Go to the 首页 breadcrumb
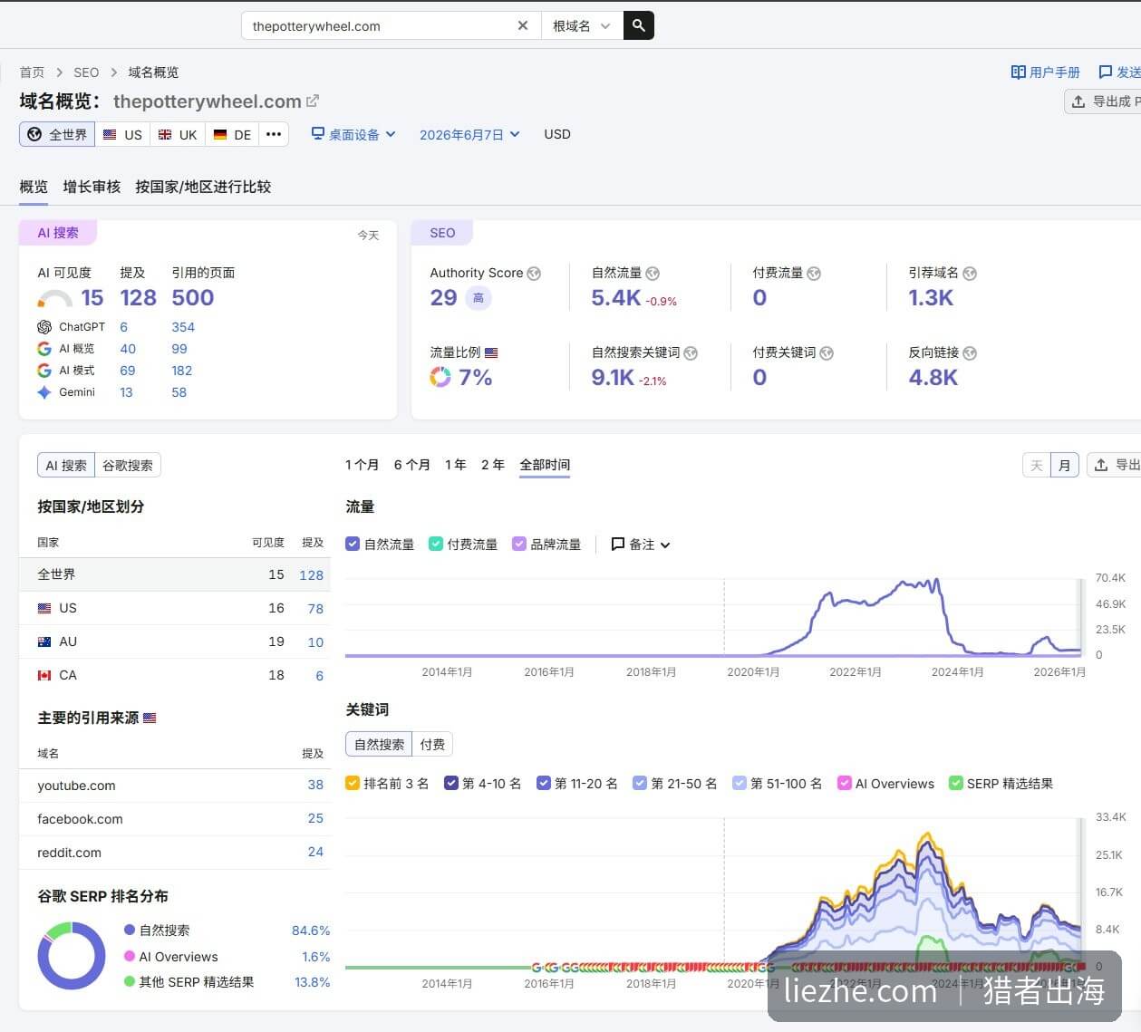This screenshot has width=1141, height=1032. [x=32, y=72]
